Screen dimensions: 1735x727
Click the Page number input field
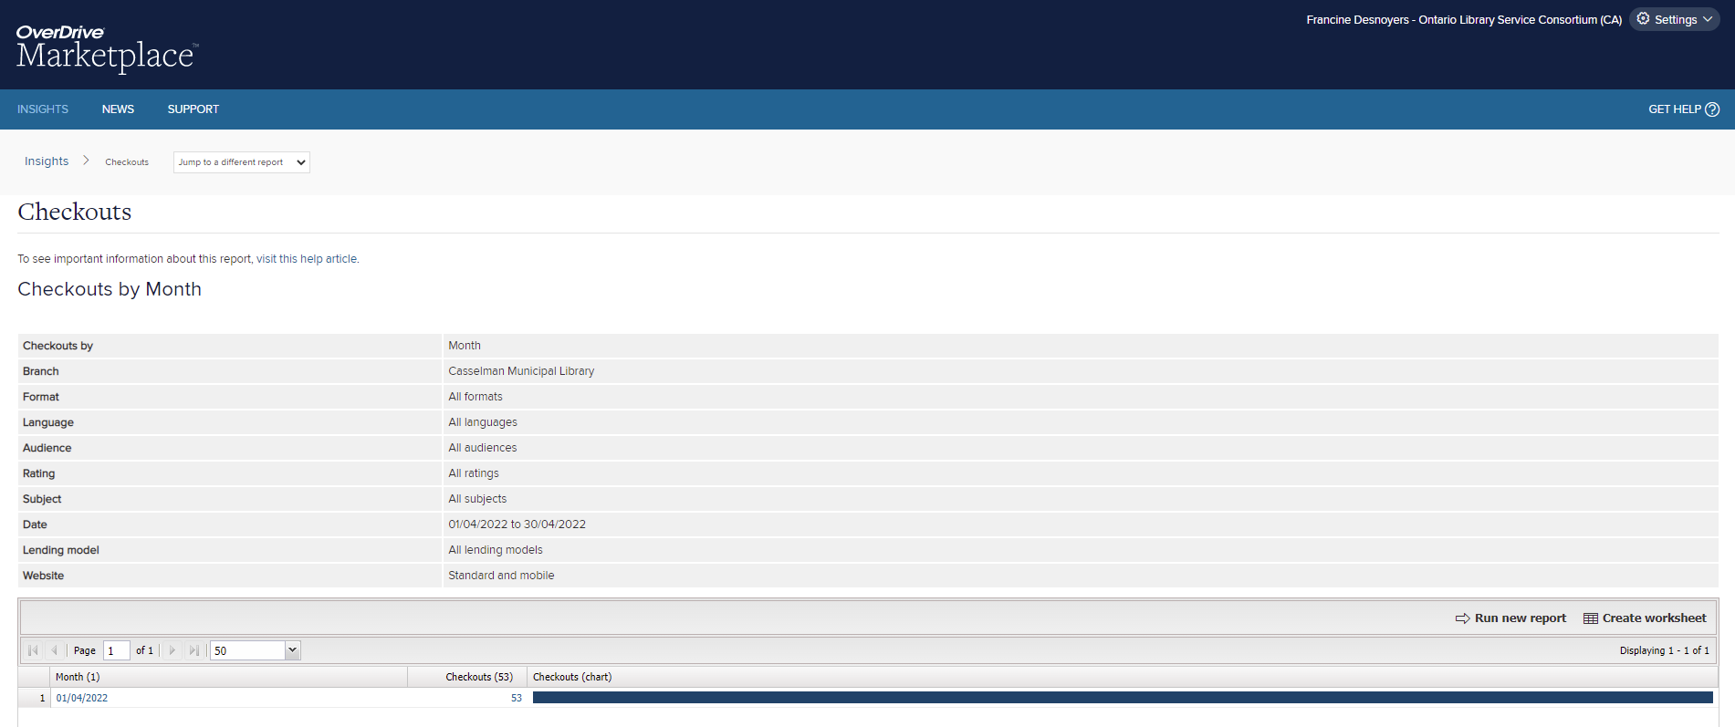pos(116,650)
